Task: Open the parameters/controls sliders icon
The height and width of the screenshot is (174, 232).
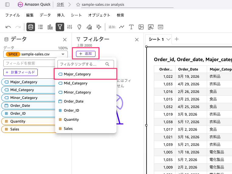Action: pyautogui.click(x=70, y=27)
